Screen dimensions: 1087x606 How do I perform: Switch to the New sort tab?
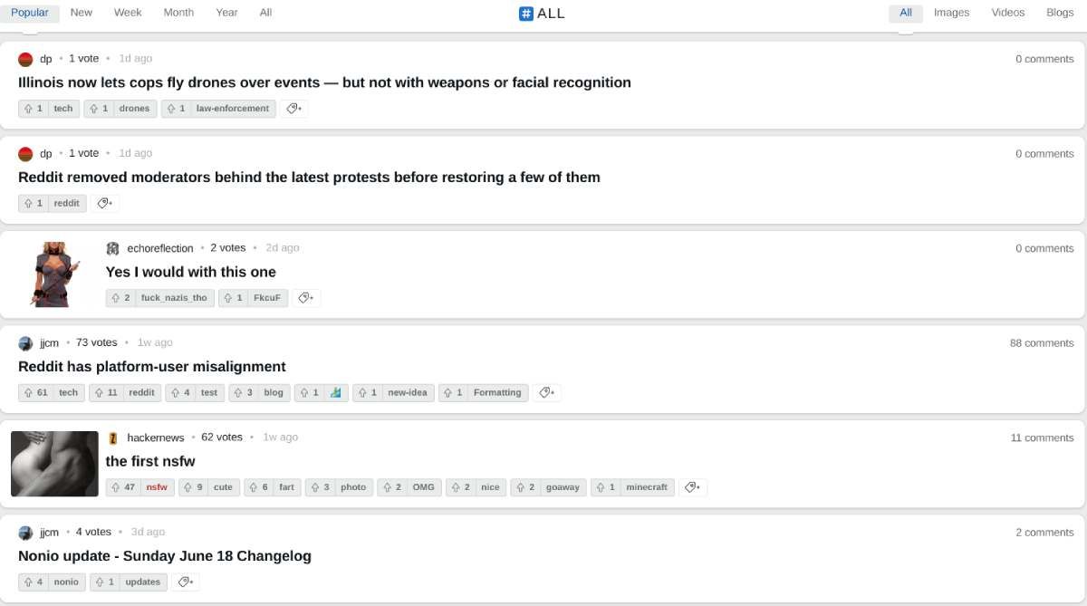pos(82,13)
